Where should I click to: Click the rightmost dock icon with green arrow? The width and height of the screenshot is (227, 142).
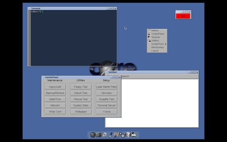point(134,135)
